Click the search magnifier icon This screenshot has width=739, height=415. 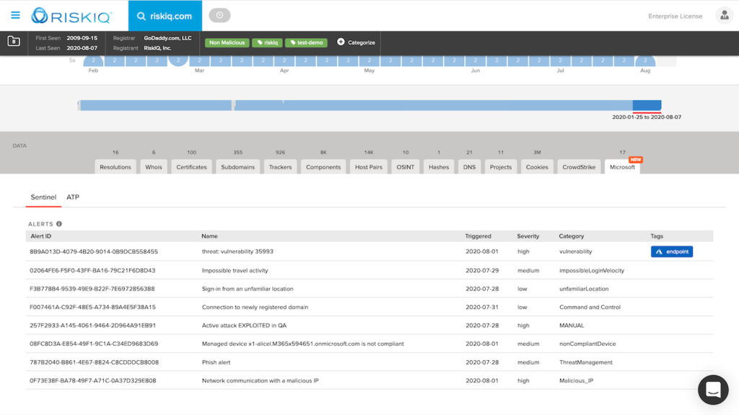pyautogui.click(x=141, y=16)
